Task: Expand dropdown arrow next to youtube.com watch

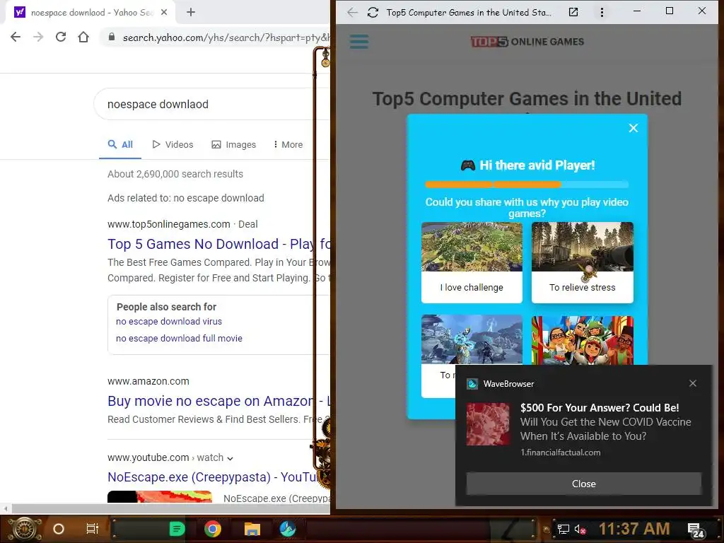Action: pos(230,458)
